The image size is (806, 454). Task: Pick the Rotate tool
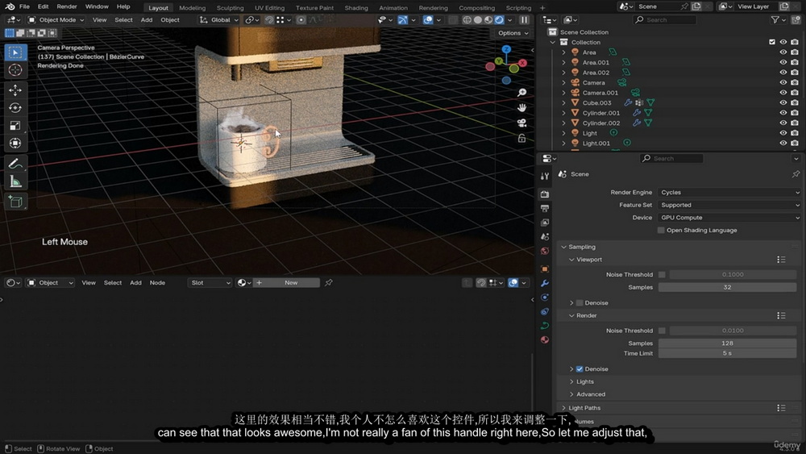point(15,107)
